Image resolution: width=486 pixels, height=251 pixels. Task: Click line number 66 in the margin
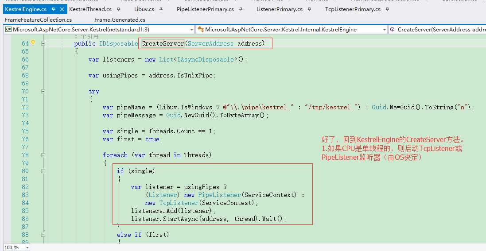tap(25, 59)
